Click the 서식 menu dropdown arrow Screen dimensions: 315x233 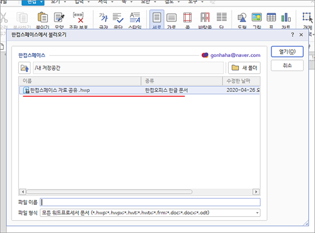click(x=112, y=2)
